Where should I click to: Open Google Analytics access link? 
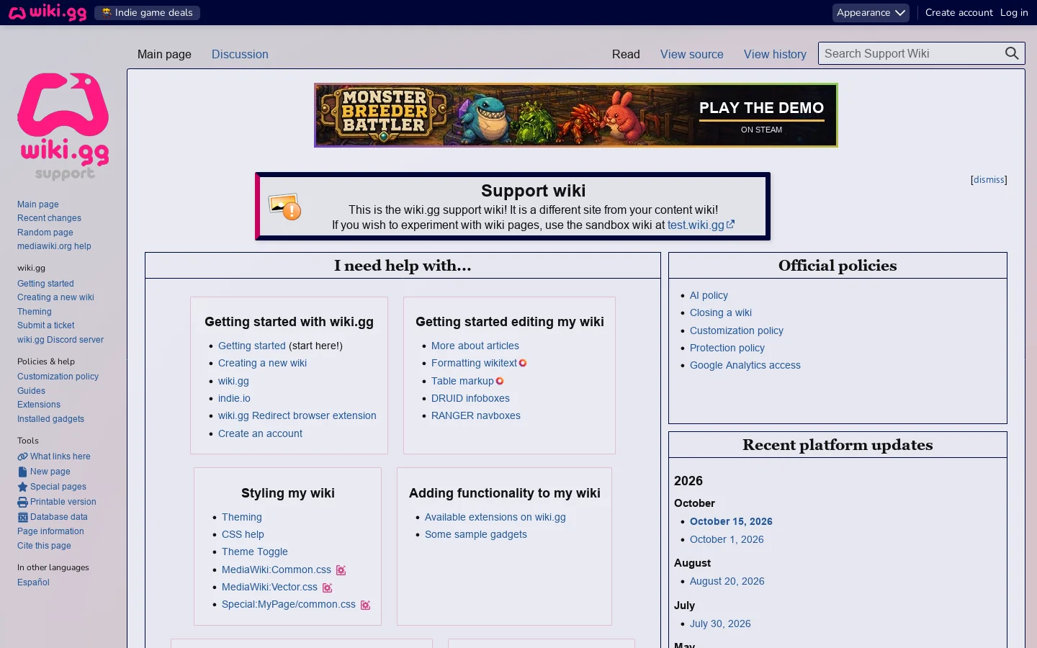tap(745, 365)
